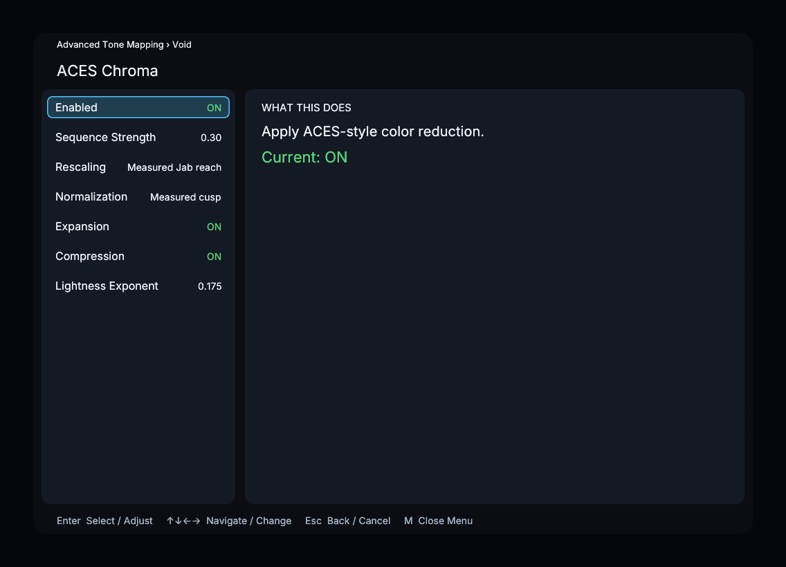Click the WHAT THIS DOES label
This screenshot has width=786, height=567.
(x=307, y=108)
